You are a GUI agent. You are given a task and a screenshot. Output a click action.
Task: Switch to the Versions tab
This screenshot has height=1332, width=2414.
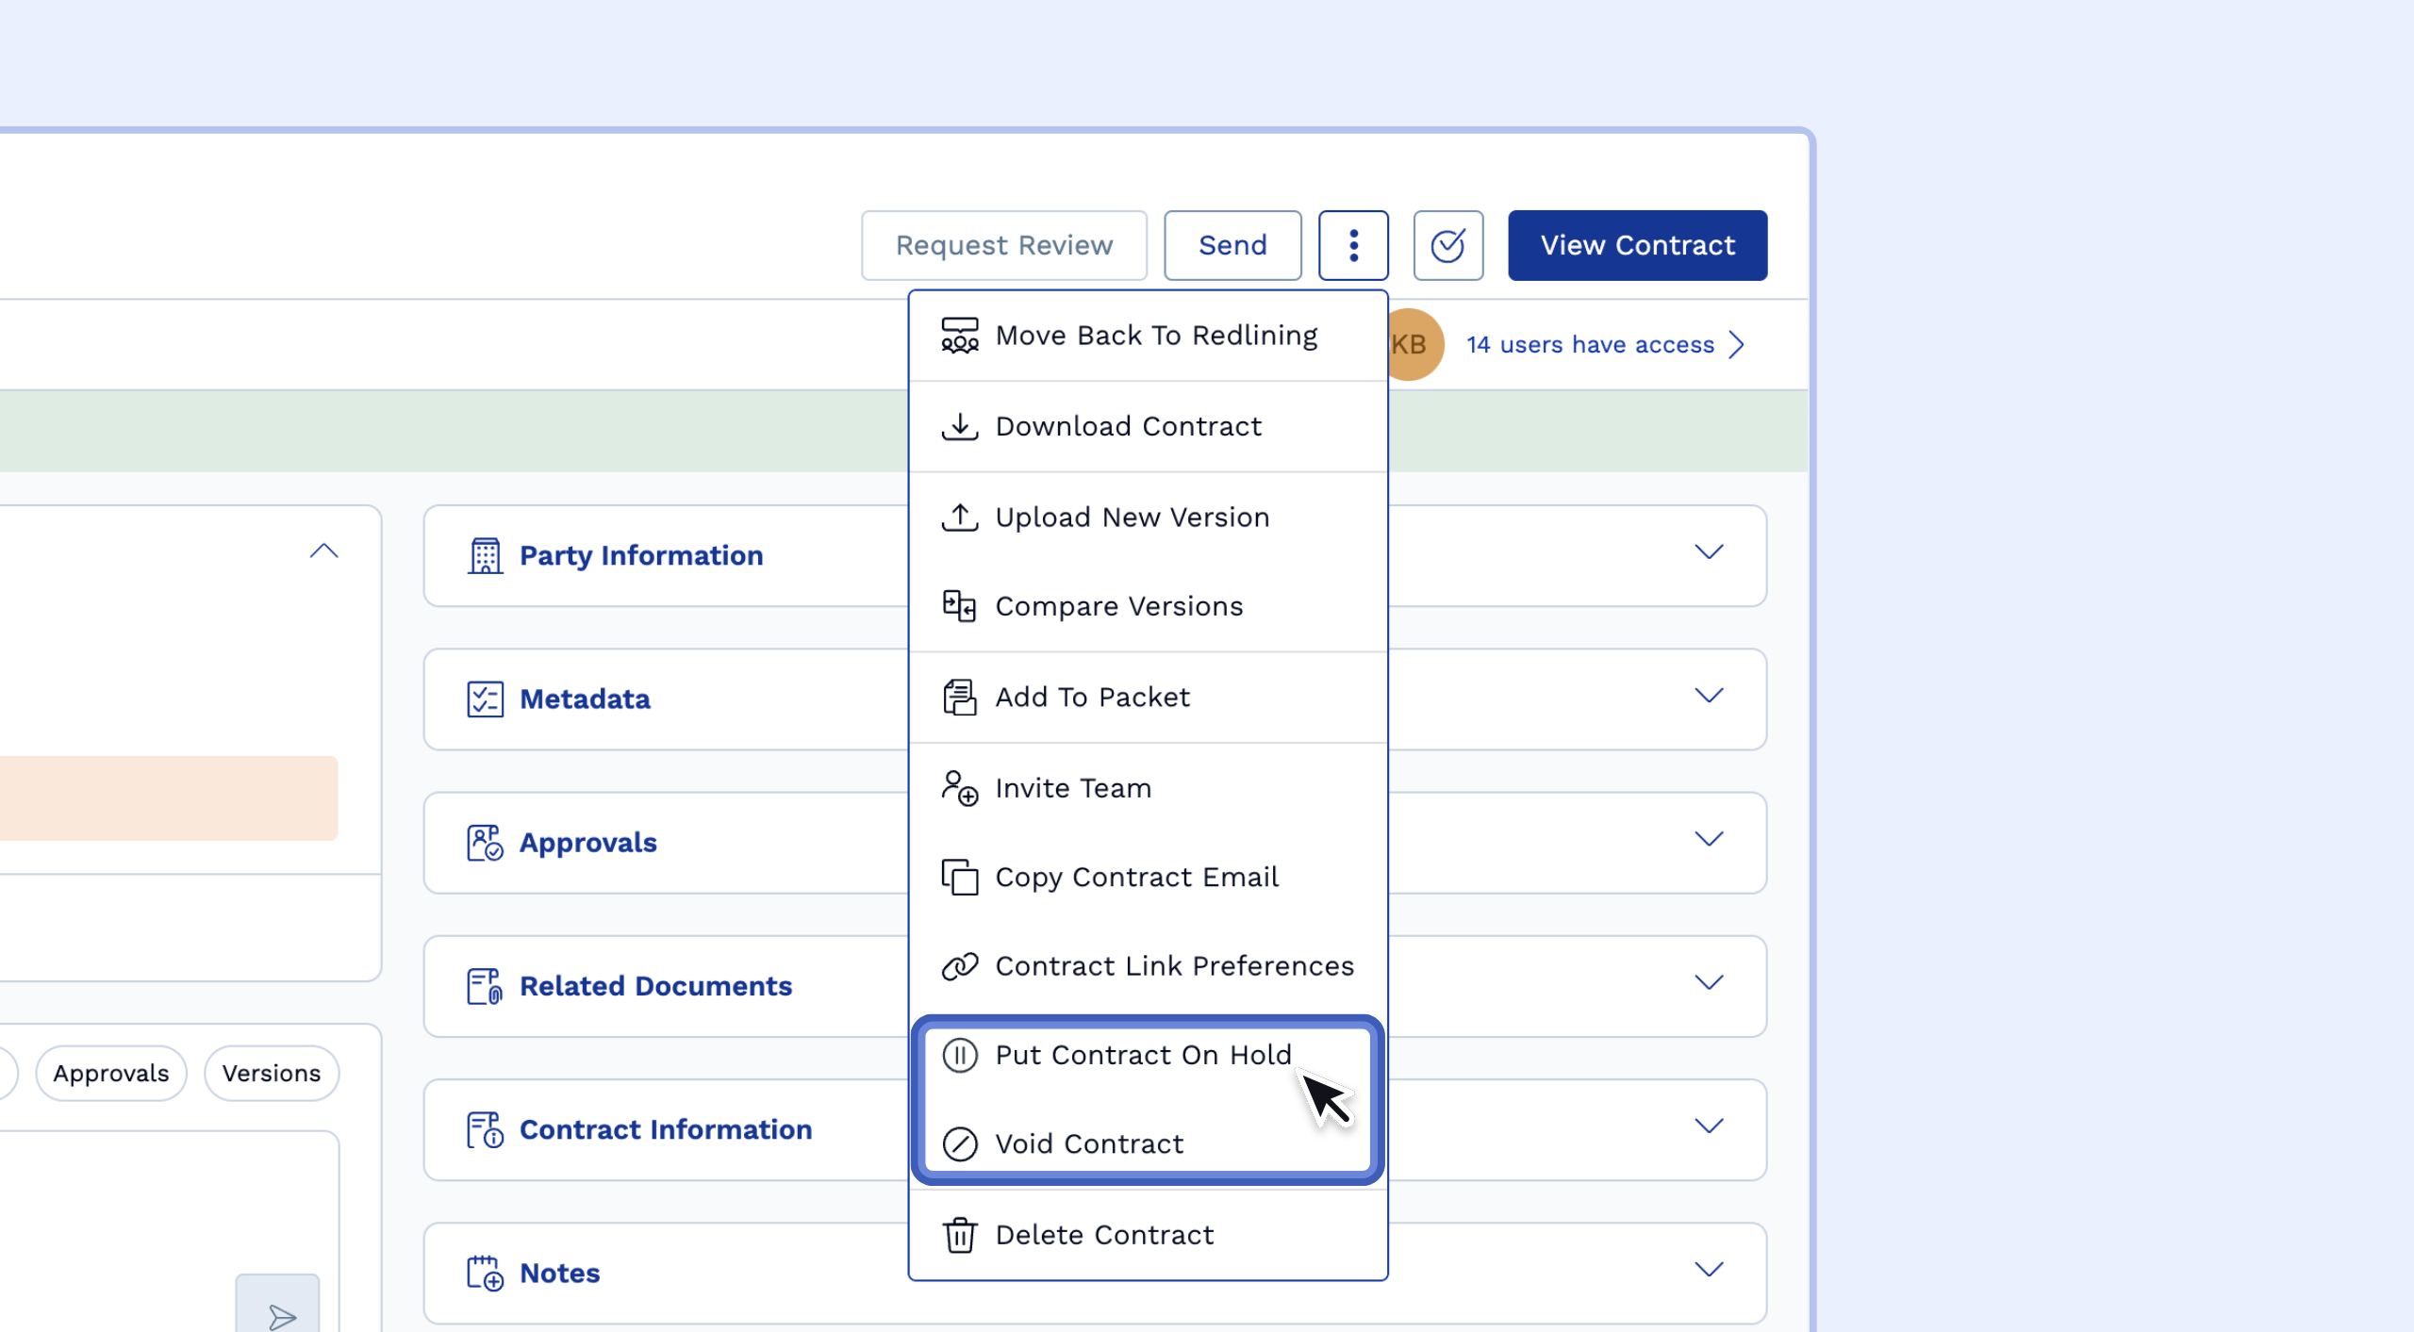pyautogui.click(x=272, y=1073)
